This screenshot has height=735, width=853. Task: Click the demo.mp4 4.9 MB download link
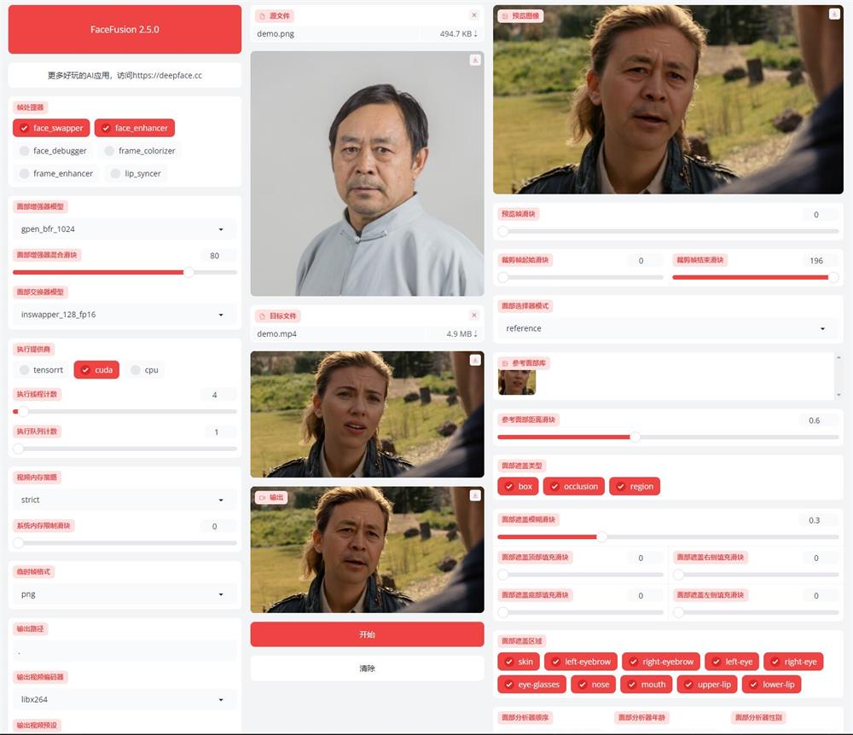(461, 333)
